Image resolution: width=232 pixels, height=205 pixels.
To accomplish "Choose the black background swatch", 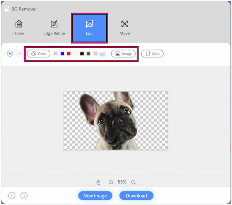I will (82, 54).
